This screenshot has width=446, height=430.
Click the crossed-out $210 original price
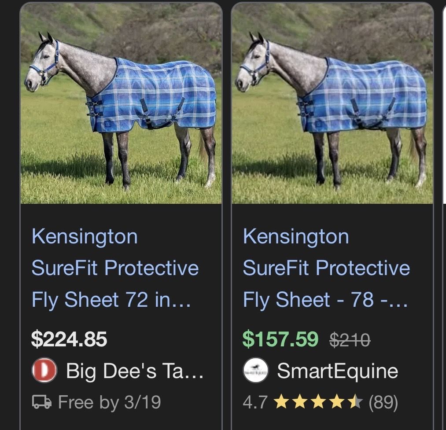(x=350, y=340)
